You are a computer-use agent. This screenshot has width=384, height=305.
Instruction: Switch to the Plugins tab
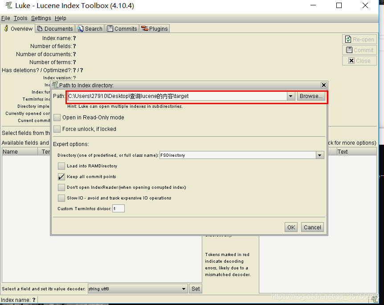click(x=155, y=28)
